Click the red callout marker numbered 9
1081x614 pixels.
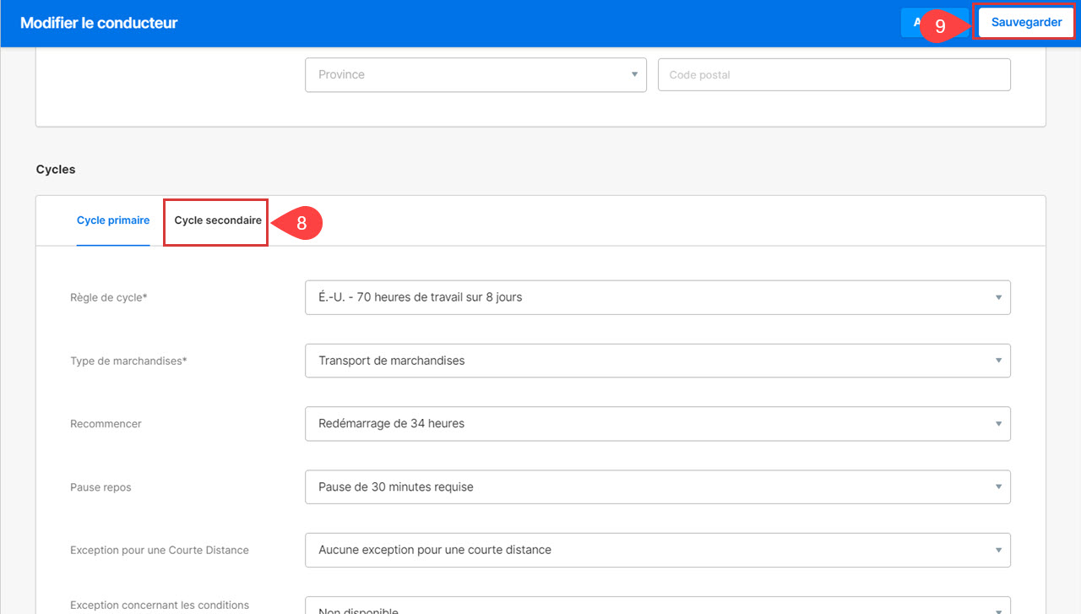pos(939,26)
